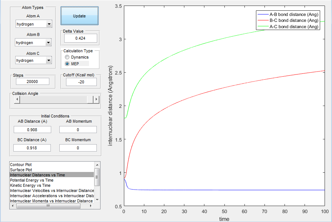Screen dimensions: 332x222
Task: Open the Atom A dropdown
Action: [34, 24]
